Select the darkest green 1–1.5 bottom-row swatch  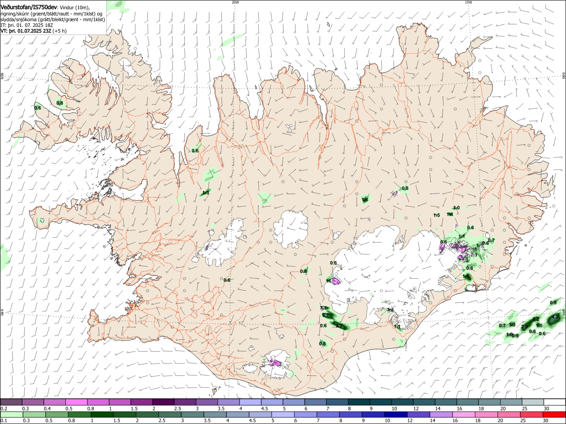(x=102, y=414)
